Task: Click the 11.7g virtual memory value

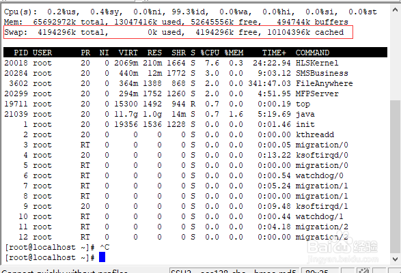Action: click(x=126, y=114)
